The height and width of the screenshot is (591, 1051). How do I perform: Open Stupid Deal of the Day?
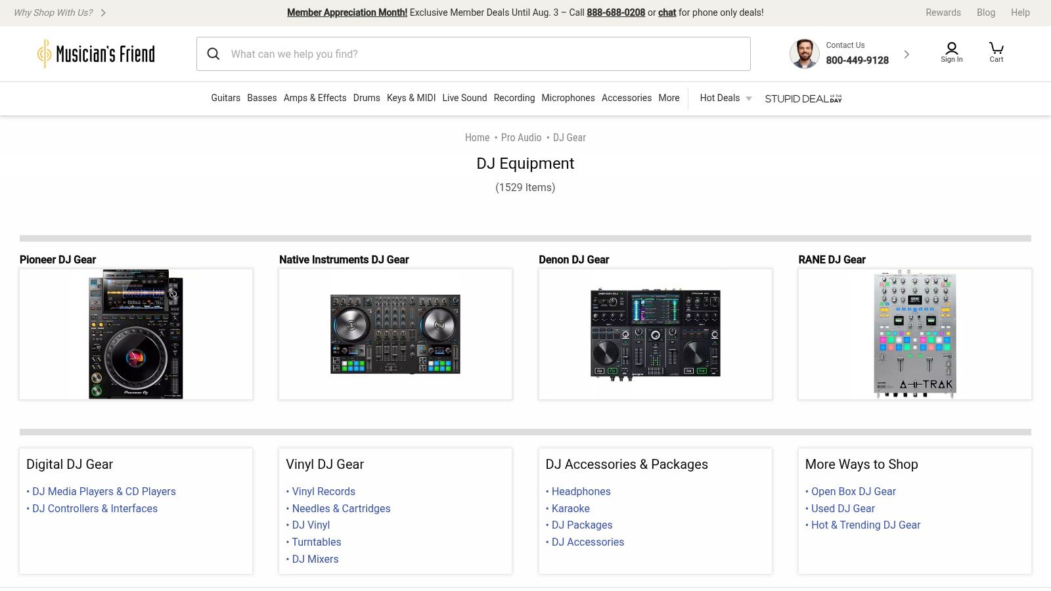[803, 98]
